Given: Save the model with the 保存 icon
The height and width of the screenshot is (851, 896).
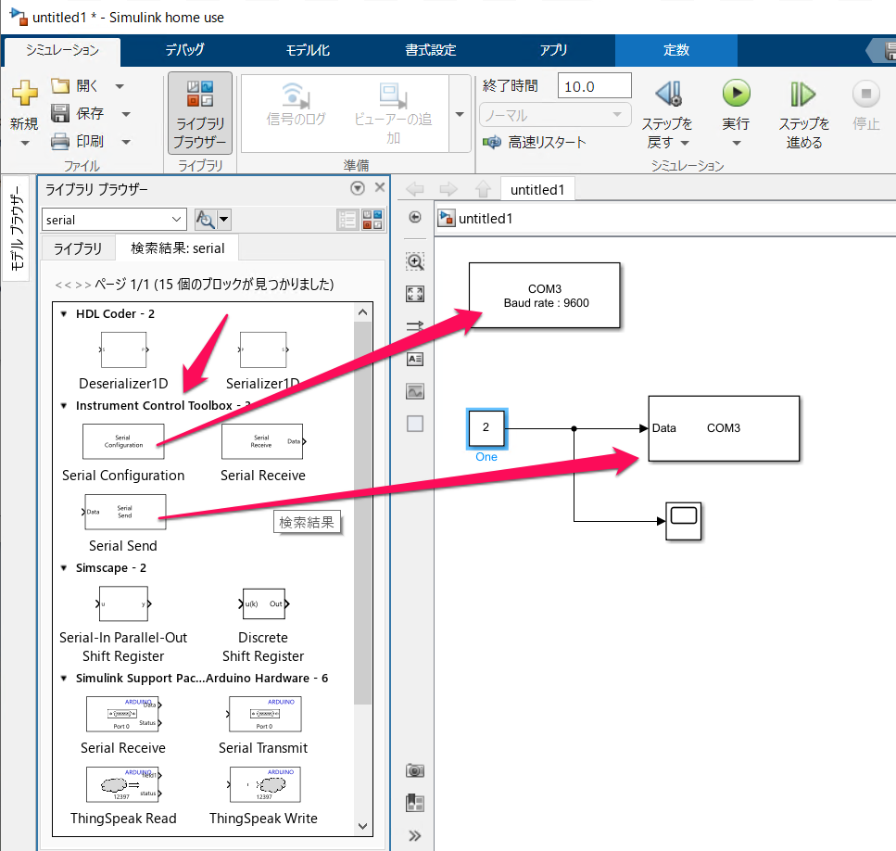Looking at the screenshot, I should click(x=60, y=113).
